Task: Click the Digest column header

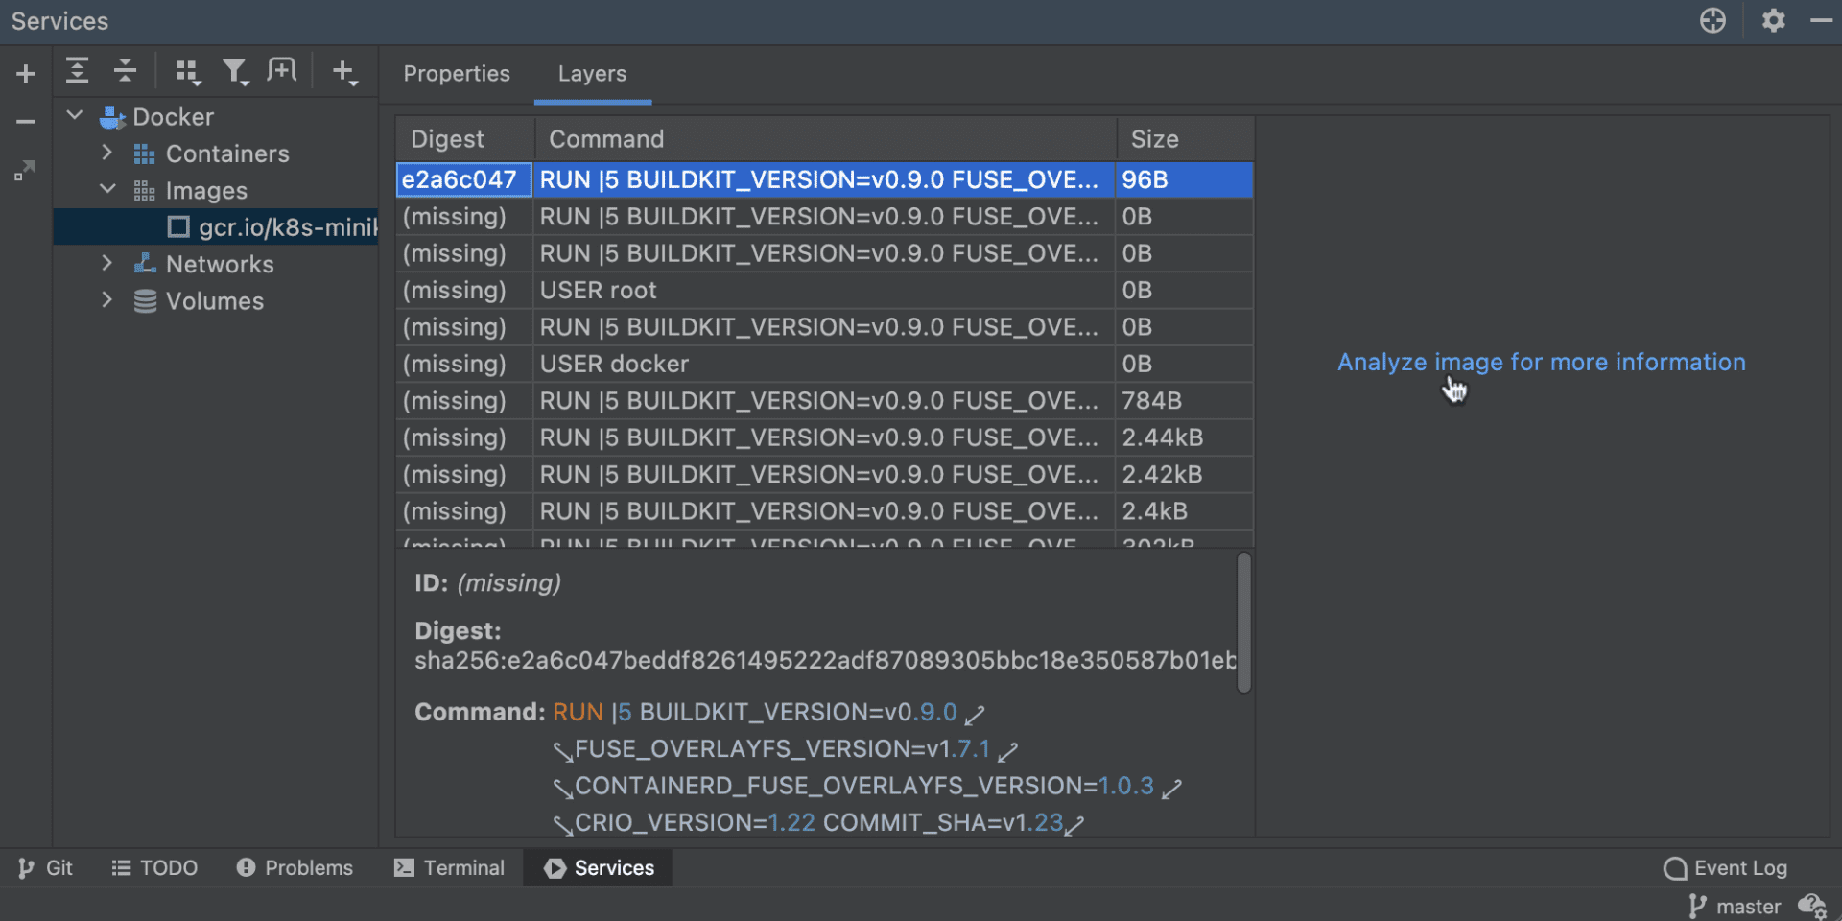Action: pos(465,139)
